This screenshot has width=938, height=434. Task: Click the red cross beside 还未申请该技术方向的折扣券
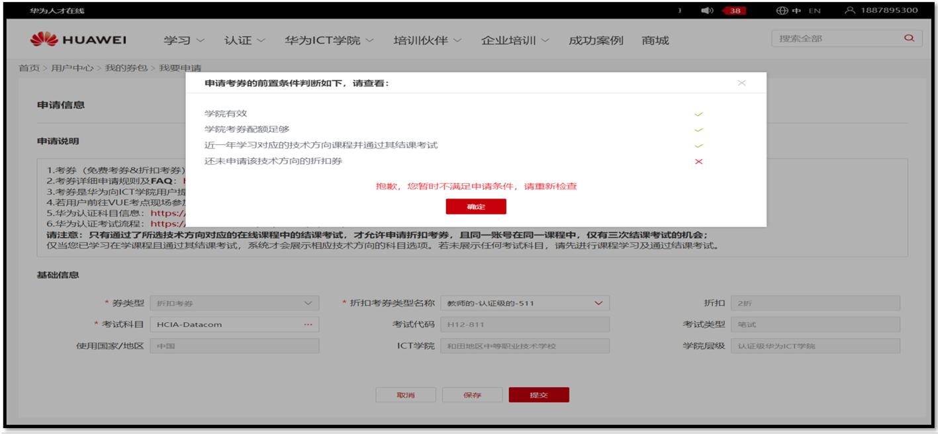[698, 161]
